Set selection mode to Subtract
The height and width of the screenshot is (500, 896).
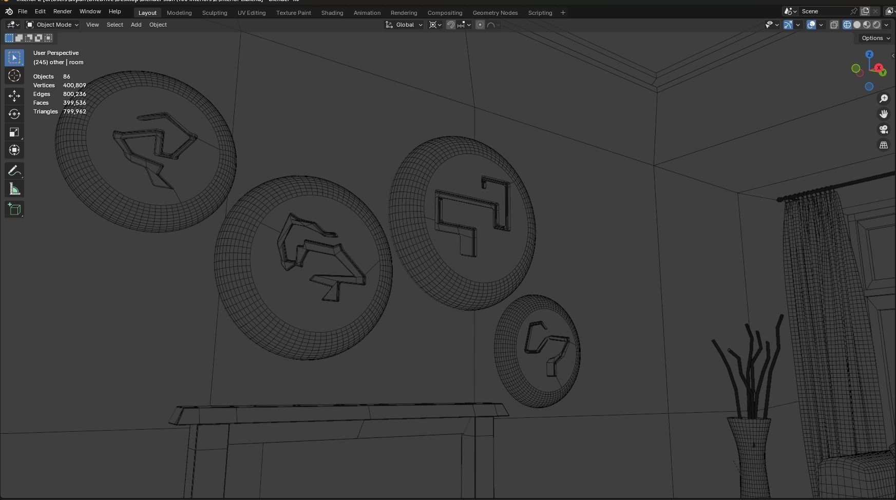pyautogui.click(x=29, y=38)
